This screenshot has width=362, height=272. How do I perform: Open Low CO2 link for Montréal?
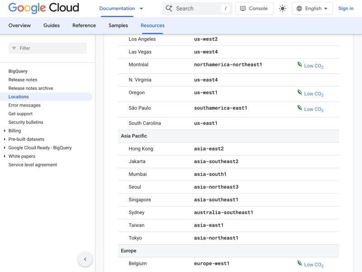(x=314, y=66)
